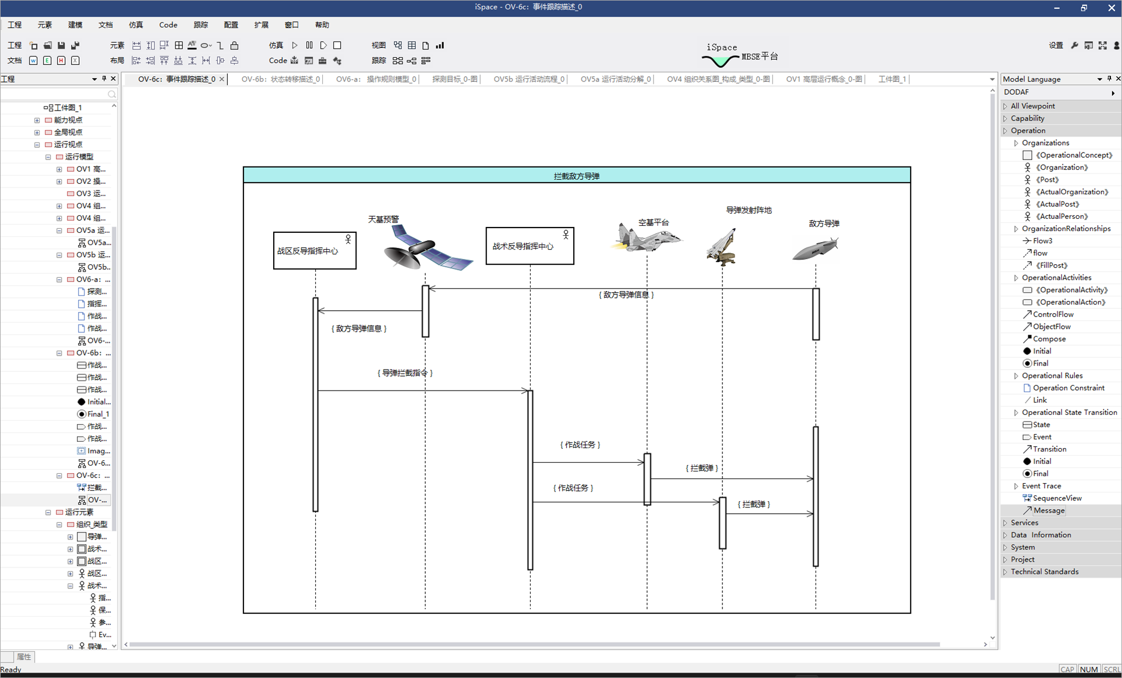
Task: Collapse the 运行模型 tree node
Action: pos(48,157)
